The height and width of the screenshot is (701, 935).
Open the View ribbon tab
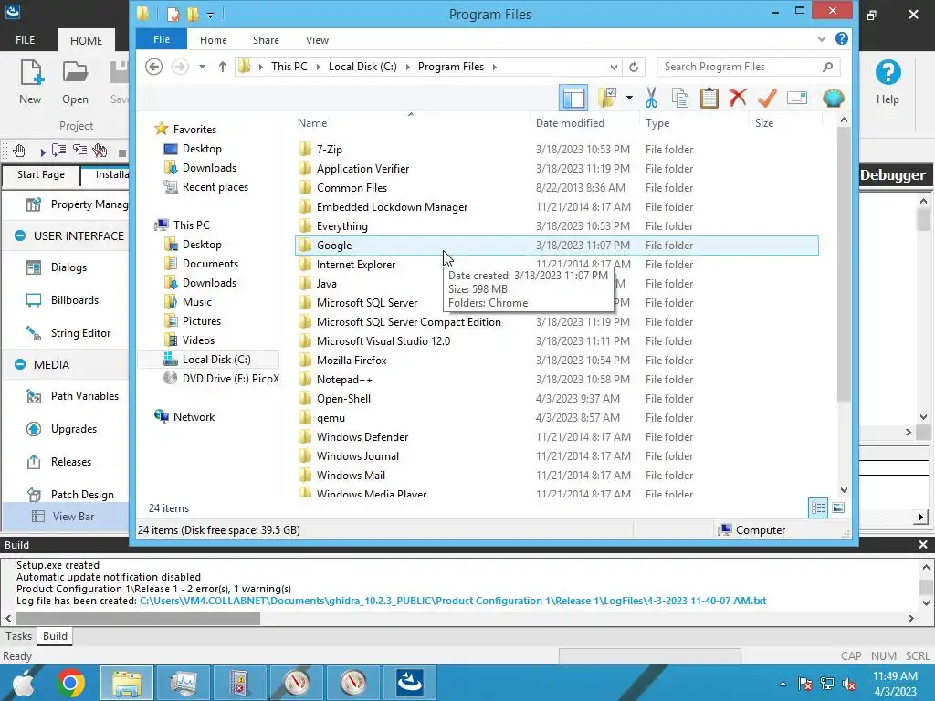pyautogui.click(x=317, y=40)
